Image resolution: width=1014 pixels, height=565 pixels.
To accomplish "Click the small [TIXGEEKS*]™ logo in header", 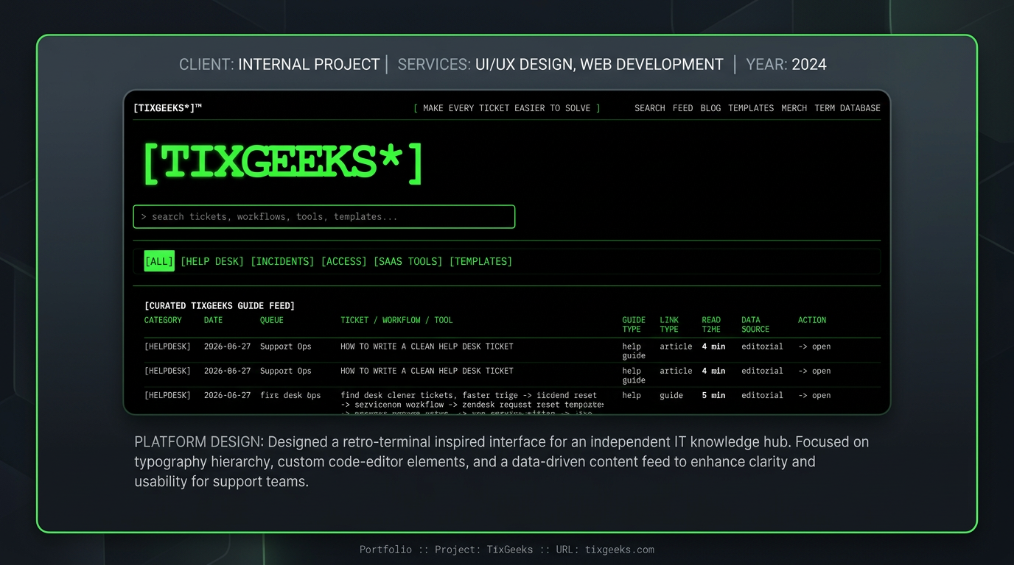I will coord(167,108).
